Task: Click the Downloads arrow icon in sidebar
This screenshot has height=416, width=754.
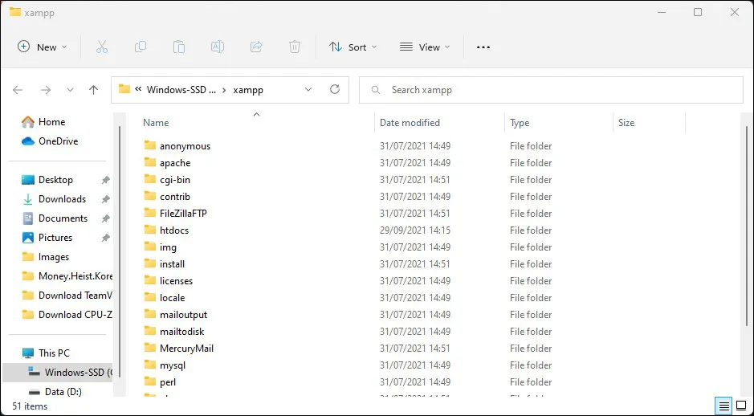Action: [x=28, y=199]
